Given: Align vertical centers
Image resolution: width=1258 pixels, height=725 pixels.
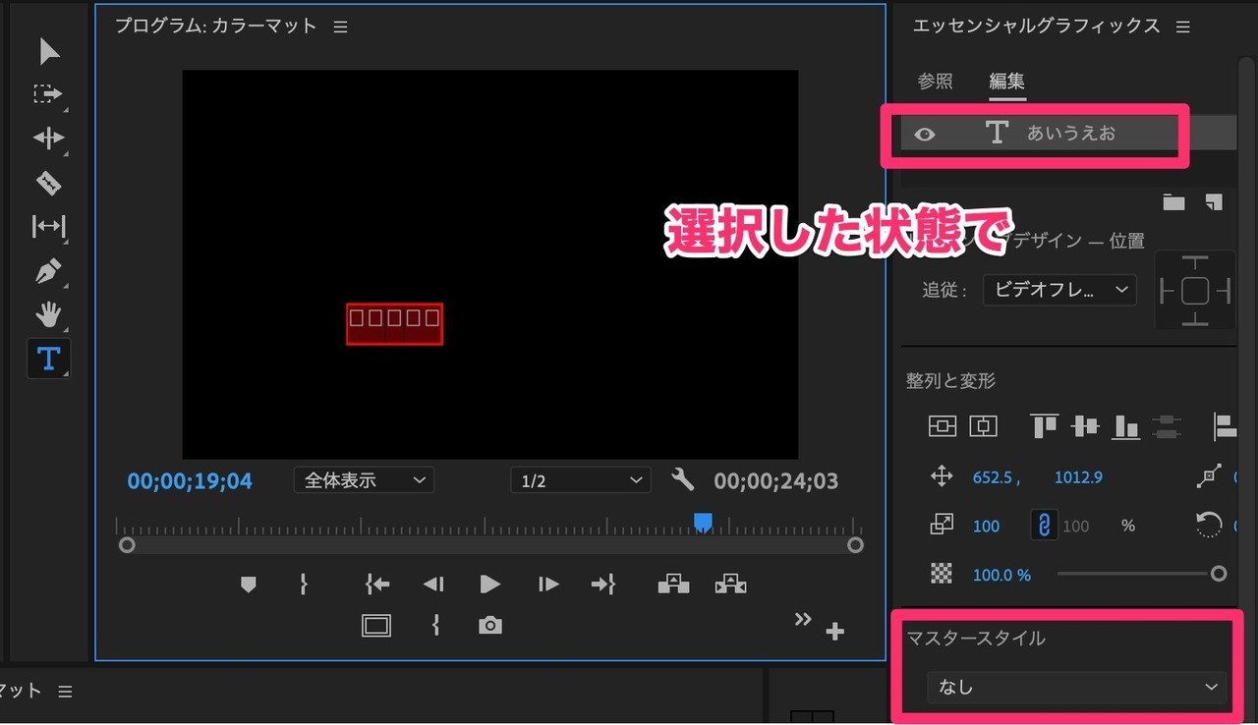Looking at the screenshot, I should (x=1085, y=426).
